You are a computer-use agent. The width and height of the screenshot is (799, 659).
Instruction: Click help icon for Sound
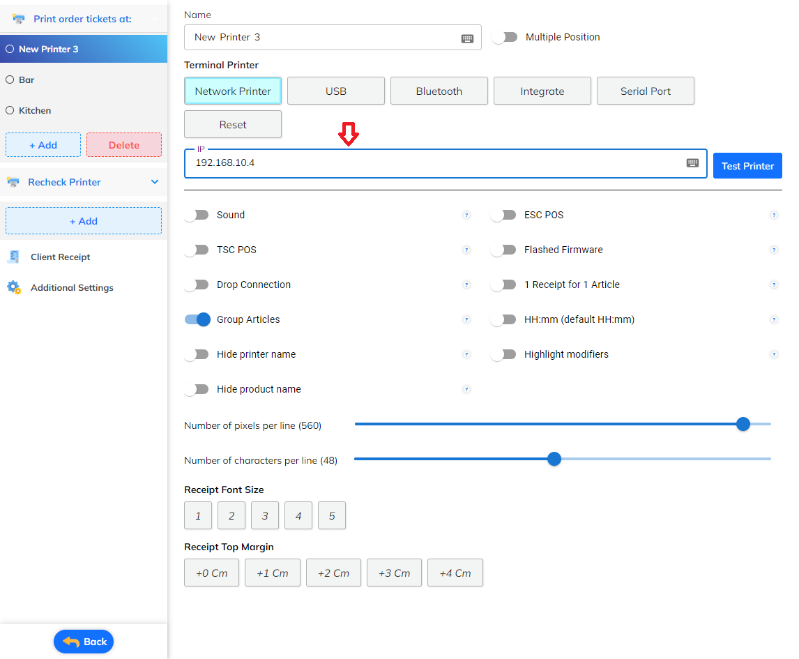[x=466, y=215]
